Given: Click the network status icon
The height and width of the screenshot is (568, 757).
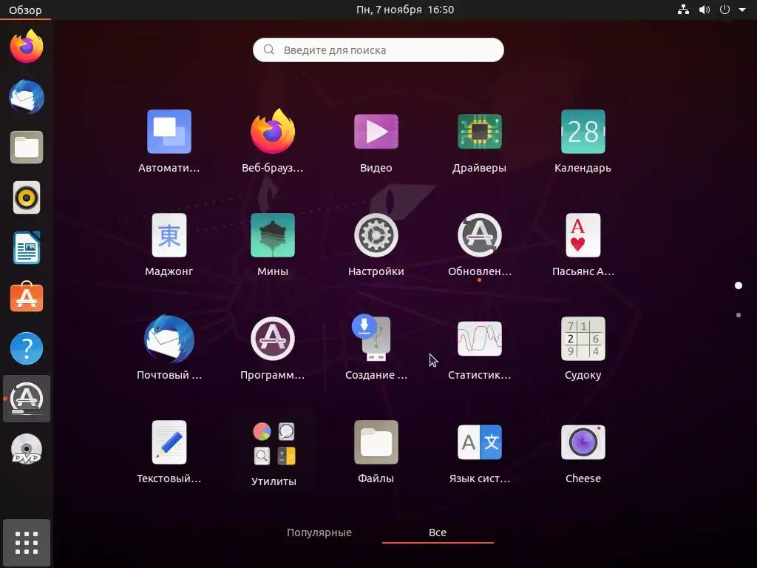Looking at the screenshot, I should [x=683, y=10].
